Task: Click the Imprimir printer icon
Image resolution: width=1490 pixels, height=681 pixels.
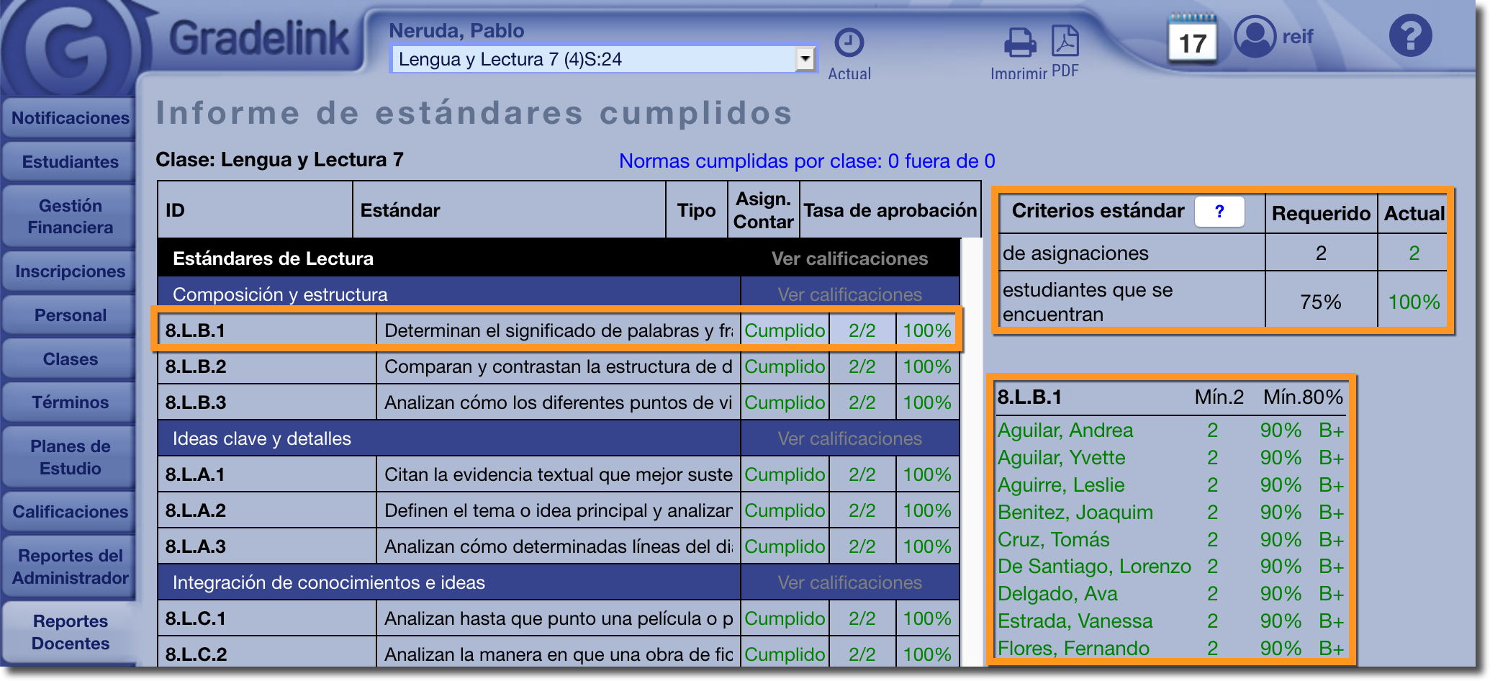Action: click(x=1019, y=43)
